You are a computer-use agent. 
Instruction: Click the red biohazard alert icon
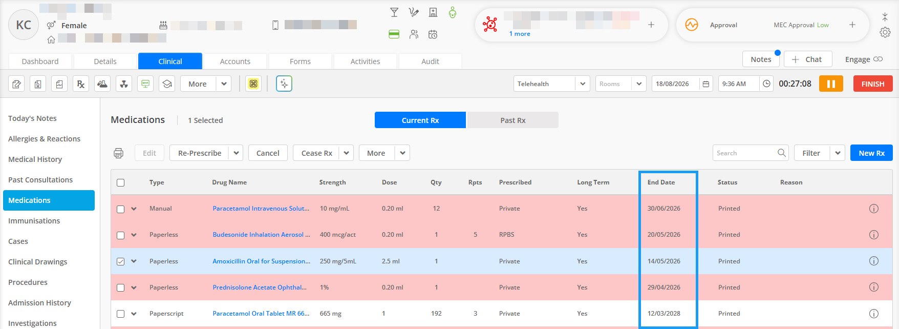tap(490, 25)
